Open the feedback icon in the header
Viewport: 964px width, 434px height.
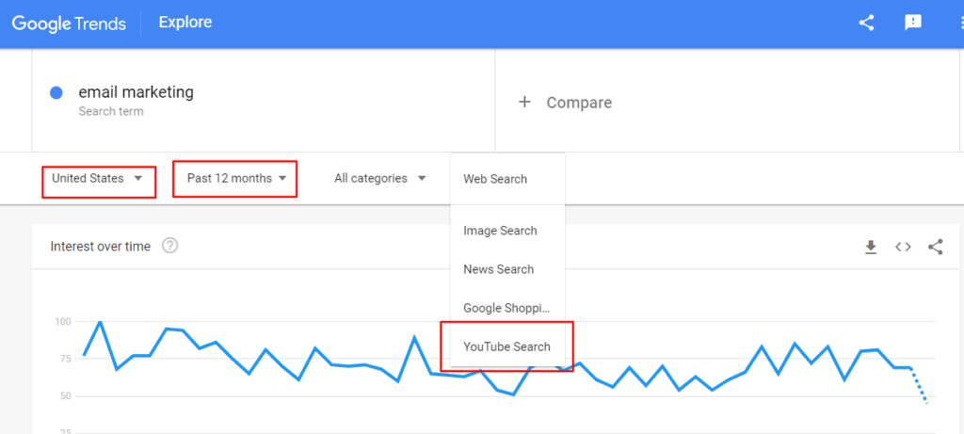[912, 23]
